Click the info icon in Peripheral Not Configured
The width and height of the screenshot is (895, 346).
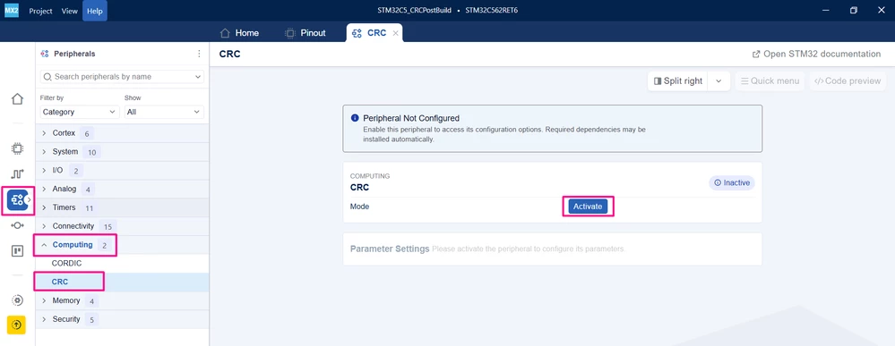355,119
